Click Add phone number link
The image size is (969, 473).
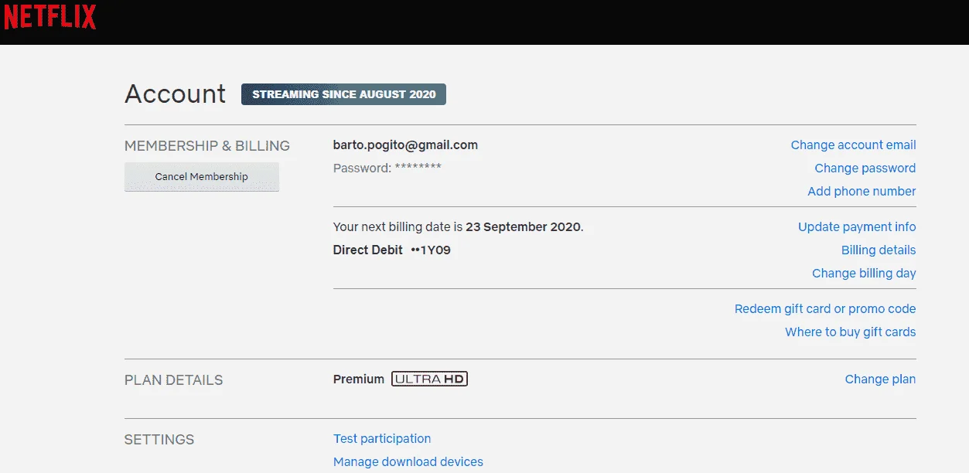(x=862, y=192)
